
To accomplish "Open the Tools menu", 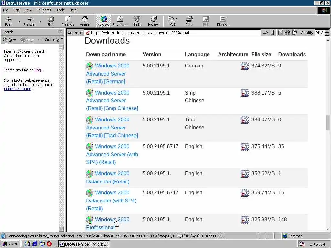I will [x=60, y=10].
